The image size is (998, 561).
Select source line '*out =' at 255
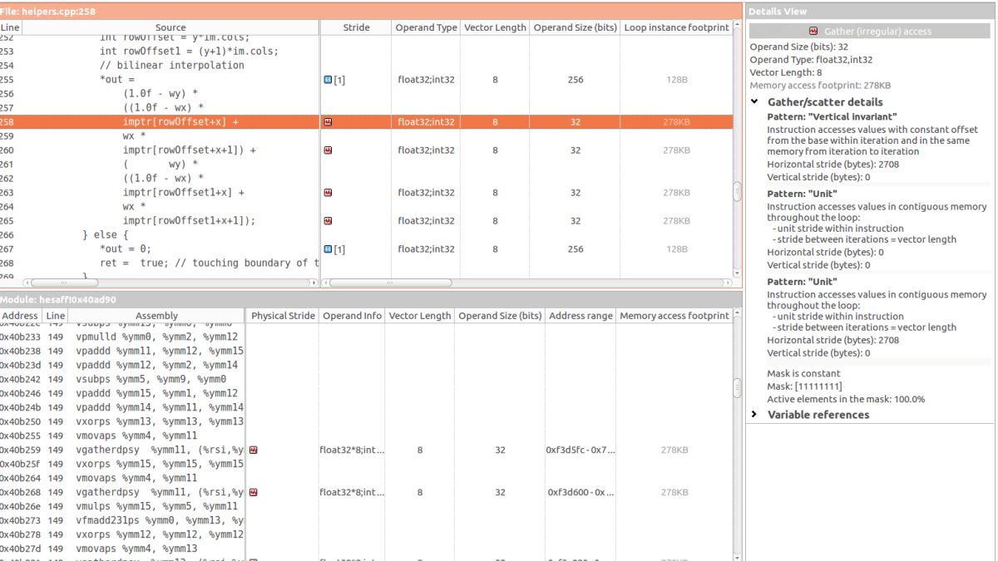(x=116, y=80)
